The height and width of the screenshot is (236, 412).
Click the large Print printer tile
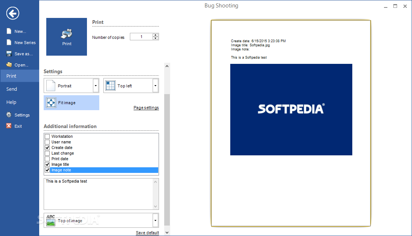66,37
